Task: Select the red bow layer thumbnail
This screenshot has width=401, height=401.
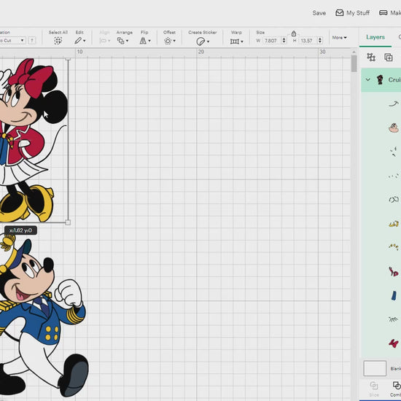Action: point(394,343)
